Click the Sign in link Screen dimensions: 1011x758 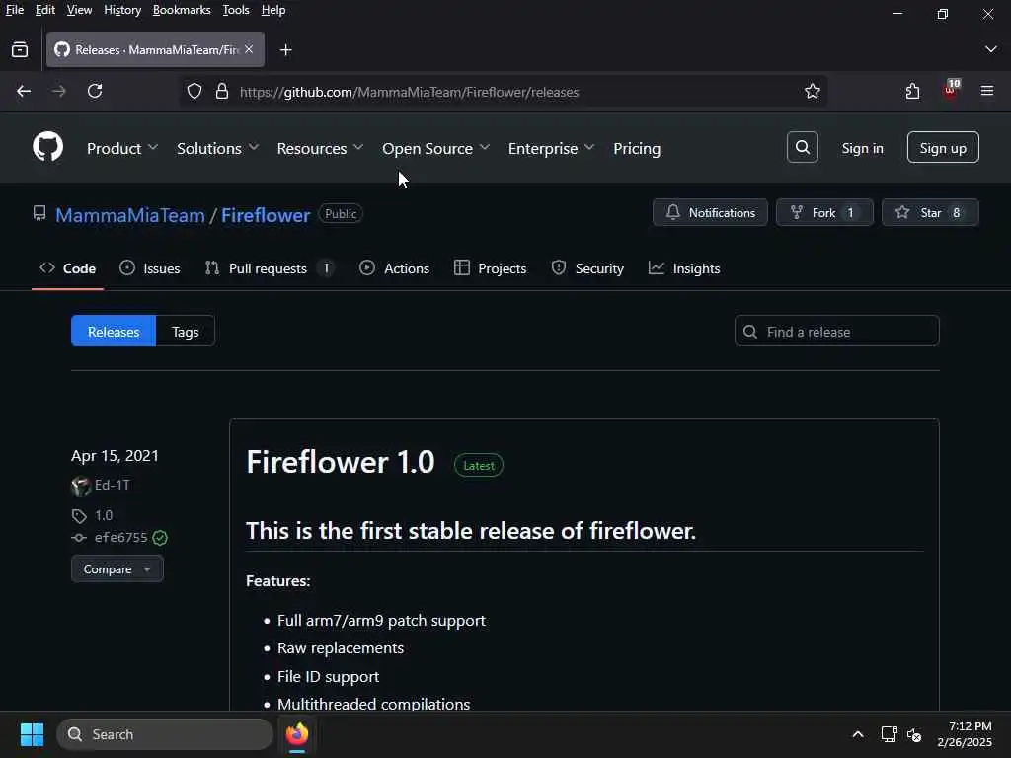(862, 148)
